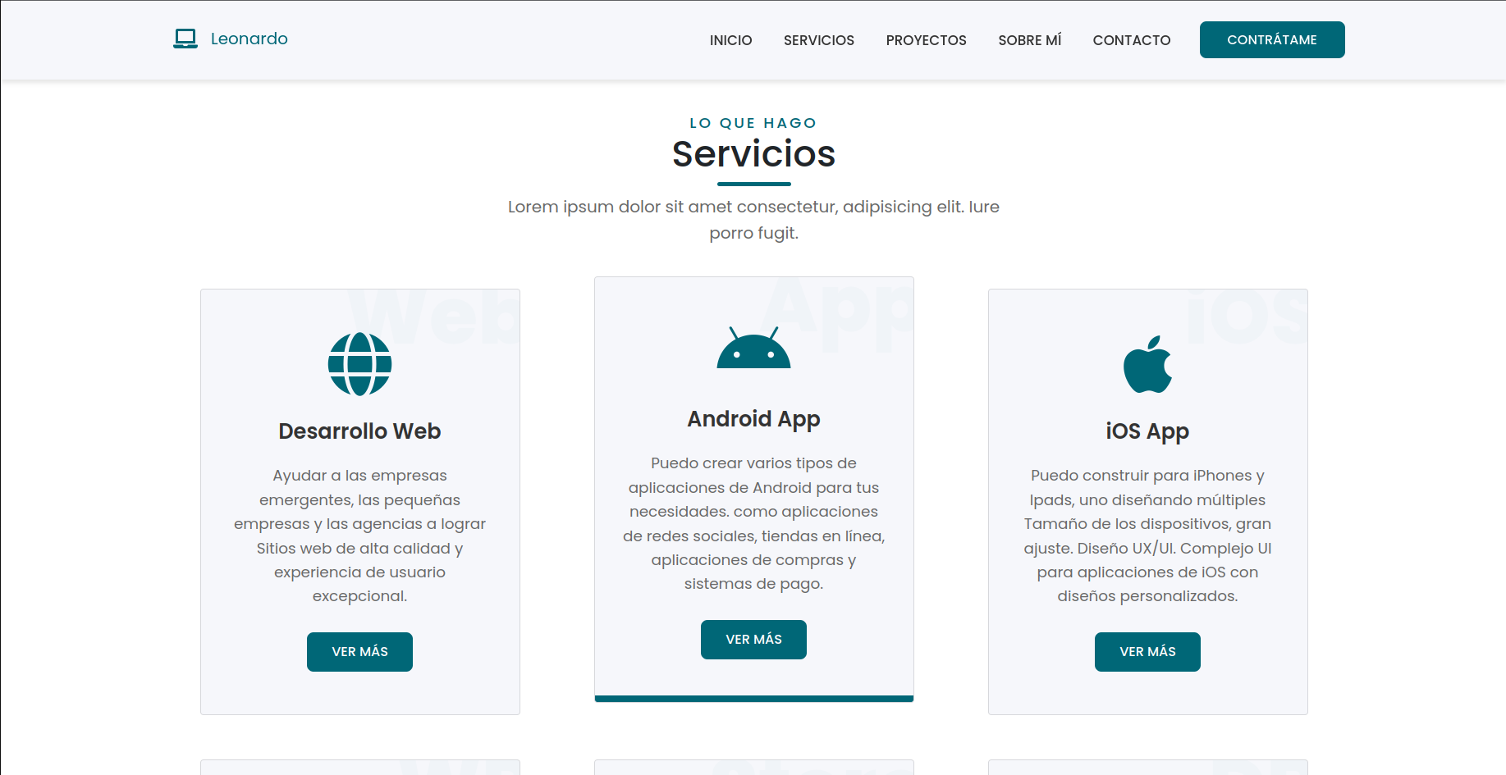The width and height of the screenshot is (1506, 775).
Task: Click the Apple logo icon
Action: click(1147, 364)
